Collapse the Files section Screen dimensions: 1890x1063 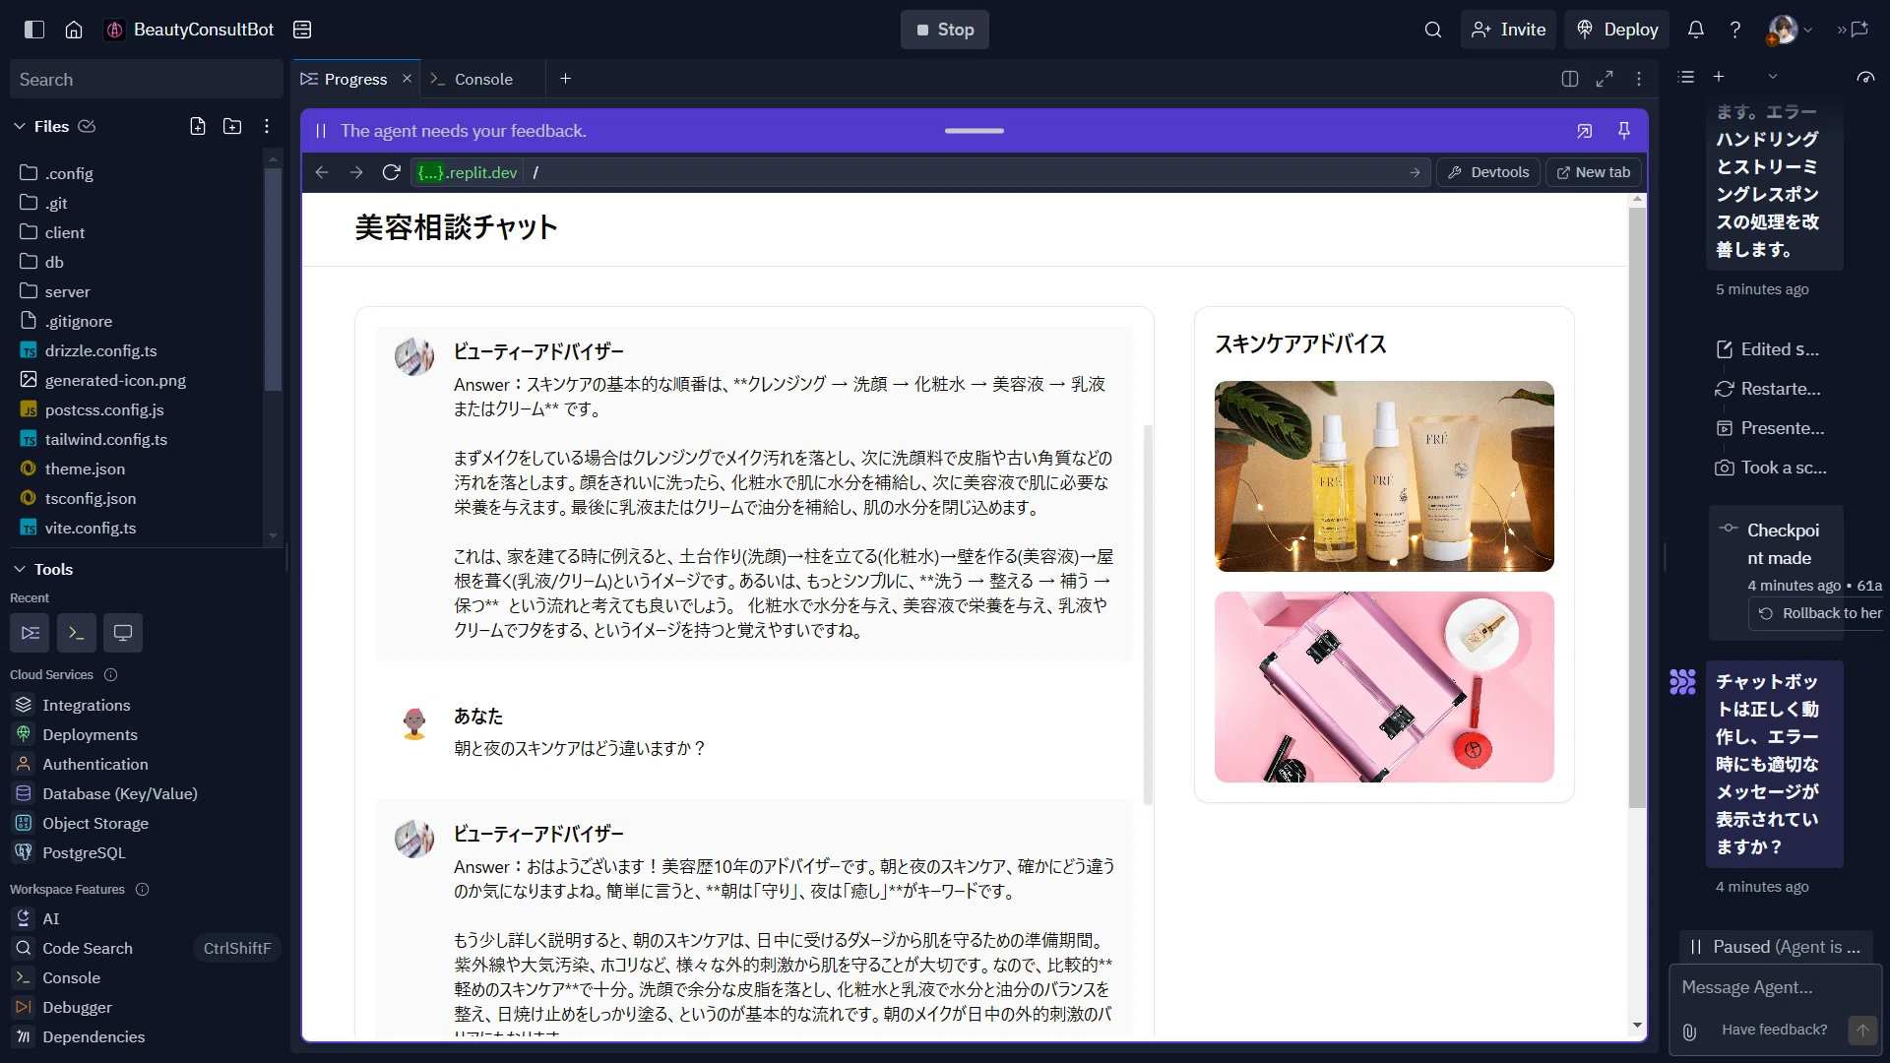coord(19,126)
